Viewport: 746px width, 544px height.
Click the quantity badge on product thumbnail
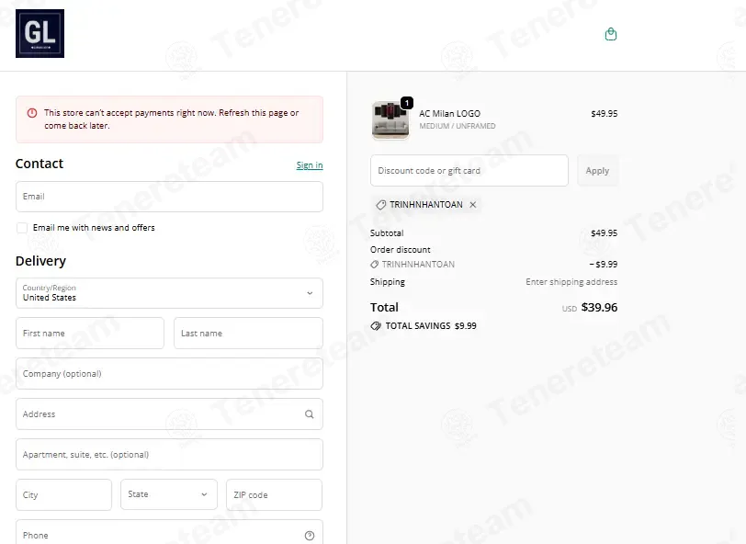[407, 103]
